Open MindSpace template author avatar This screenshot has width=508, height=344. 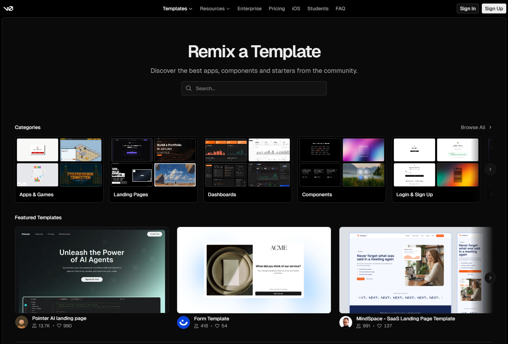[346, 322]
